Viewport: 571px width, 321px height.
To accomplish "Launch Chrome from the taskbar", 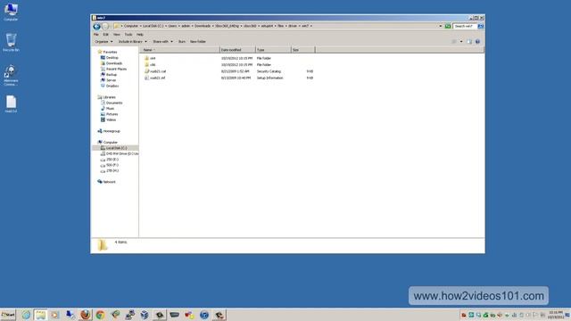I will click(x=100, y=315).
